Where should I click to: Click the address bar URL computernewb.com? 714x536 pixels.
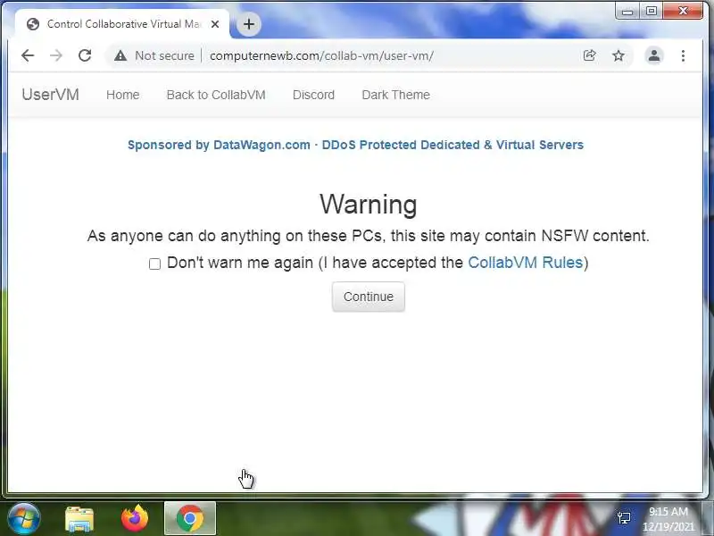click(x=321, y=55)
